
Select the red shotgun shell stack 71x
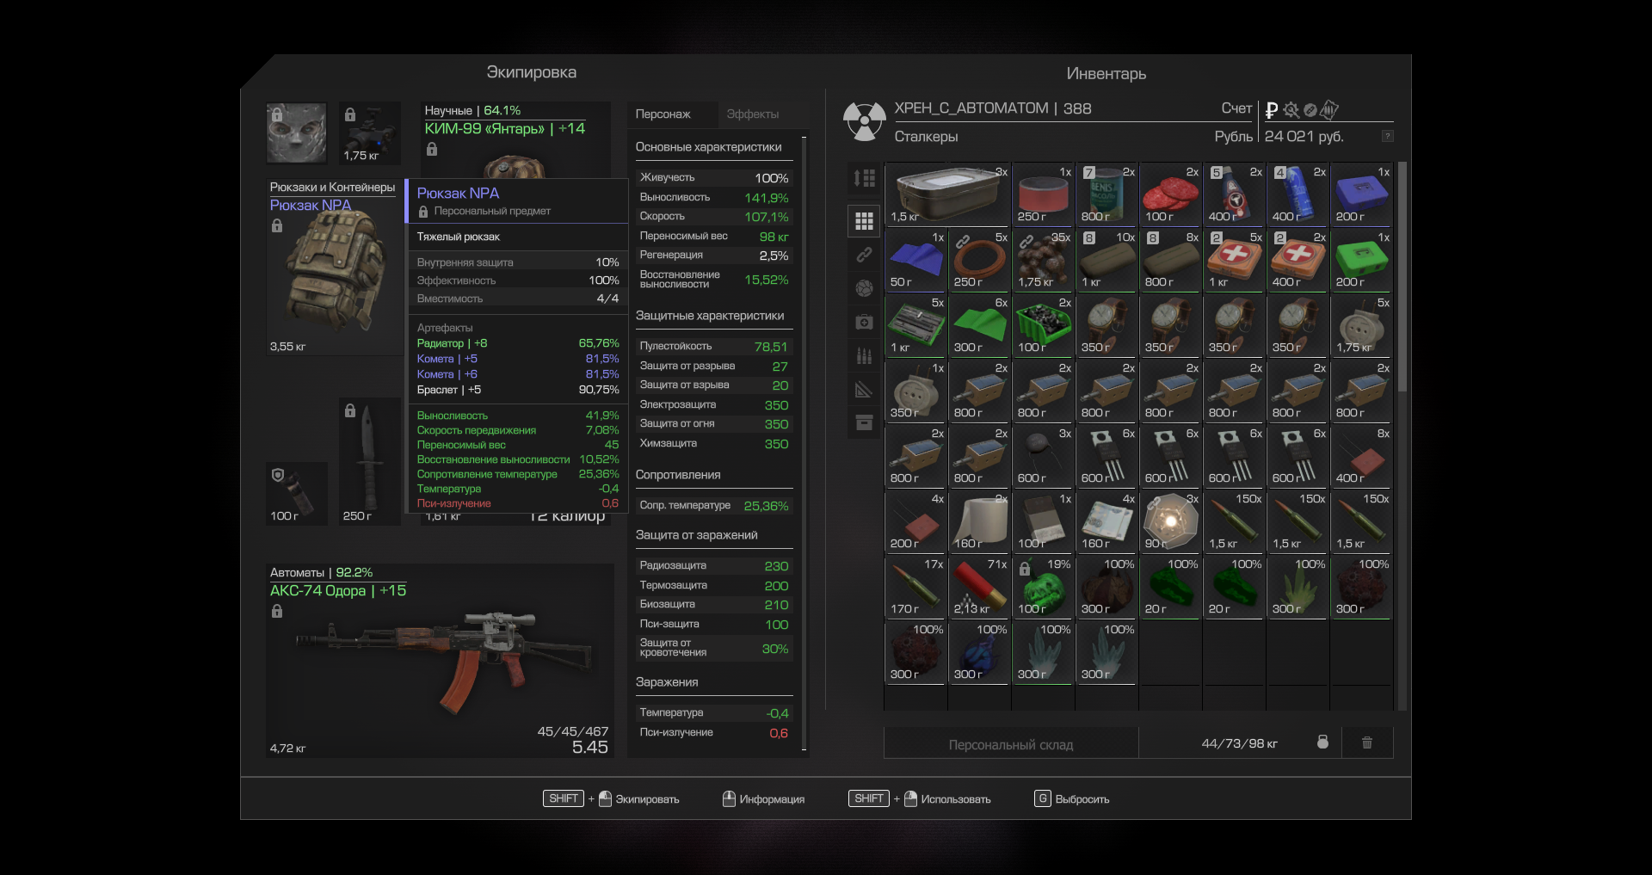tap(979, 587)
